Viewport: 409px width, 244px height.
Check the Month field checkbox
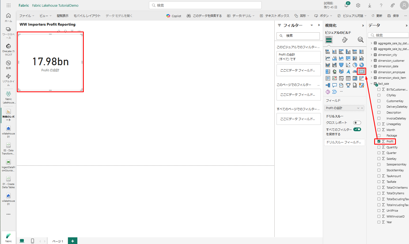[x=379, y=130]
